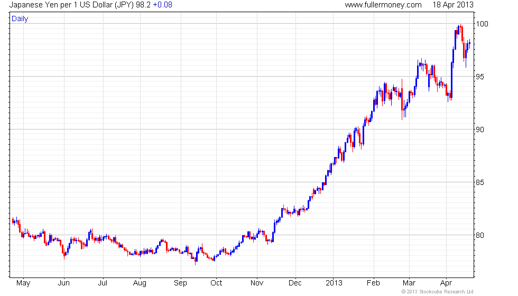
Task: Select the 'Jun' month label
Action: (x=64, y=283)
